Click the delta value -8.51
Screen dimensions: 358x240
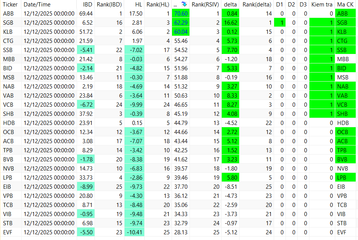[x=231, y=186]
